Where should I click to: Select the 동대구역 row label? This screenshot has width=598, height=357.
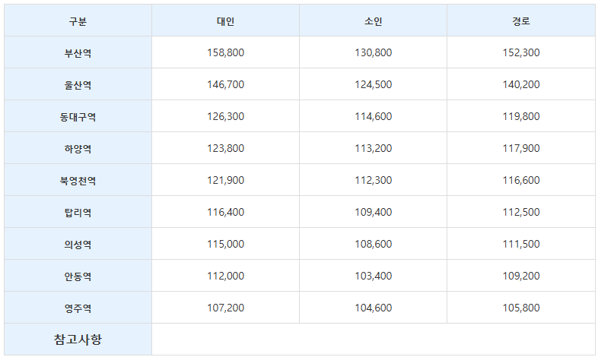78,117
